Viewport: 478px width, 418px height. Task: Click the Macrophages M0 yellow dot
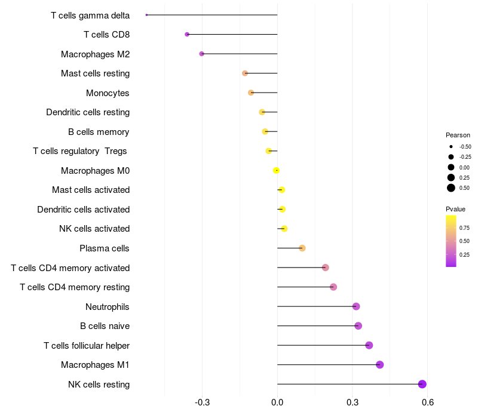[x=276, y=171]
